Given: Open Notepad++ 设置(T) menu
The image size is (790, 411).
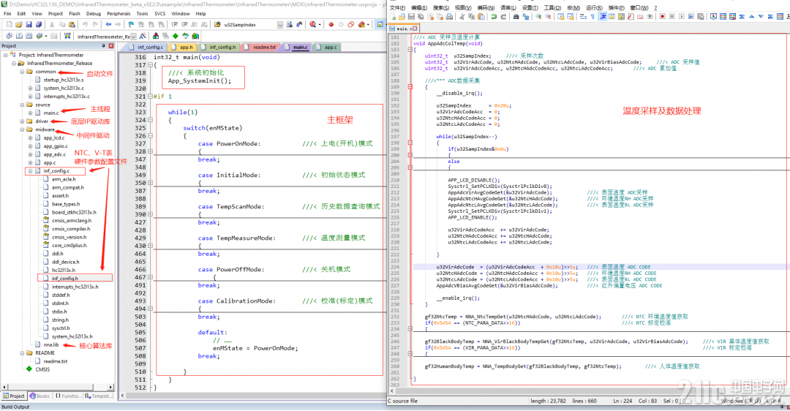Looking at the screenshot, I should tap(530, 7).
